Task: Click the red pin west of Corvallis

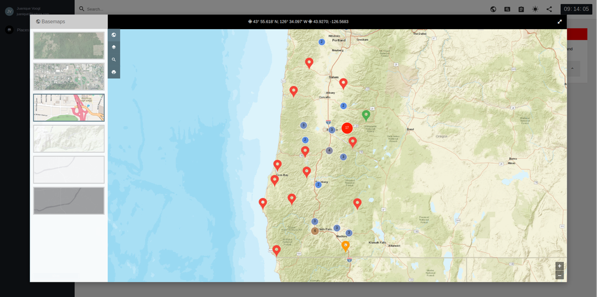Action: pyautogui.click(x=294, y=91)
